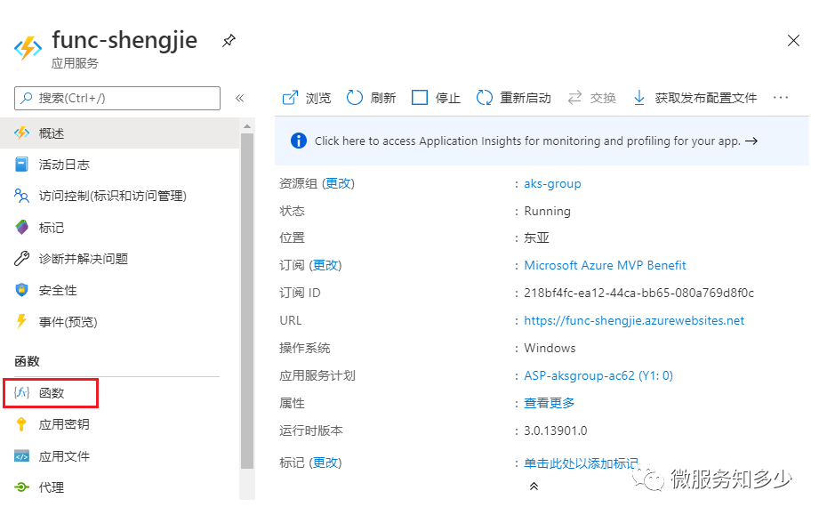Open the aks-group resource group link
Image resolution: width=819 pixels, height=515 pixels.
point(552,183)
